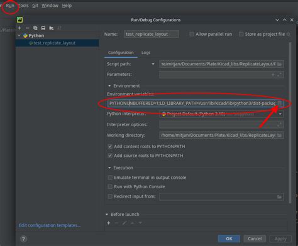Open the Git menu

tap(35, 6)
